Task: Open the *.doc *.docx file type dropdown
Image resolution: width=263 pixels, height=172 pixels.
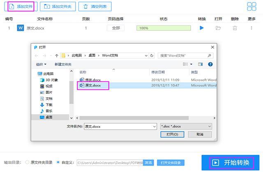Action: point(186,127)
